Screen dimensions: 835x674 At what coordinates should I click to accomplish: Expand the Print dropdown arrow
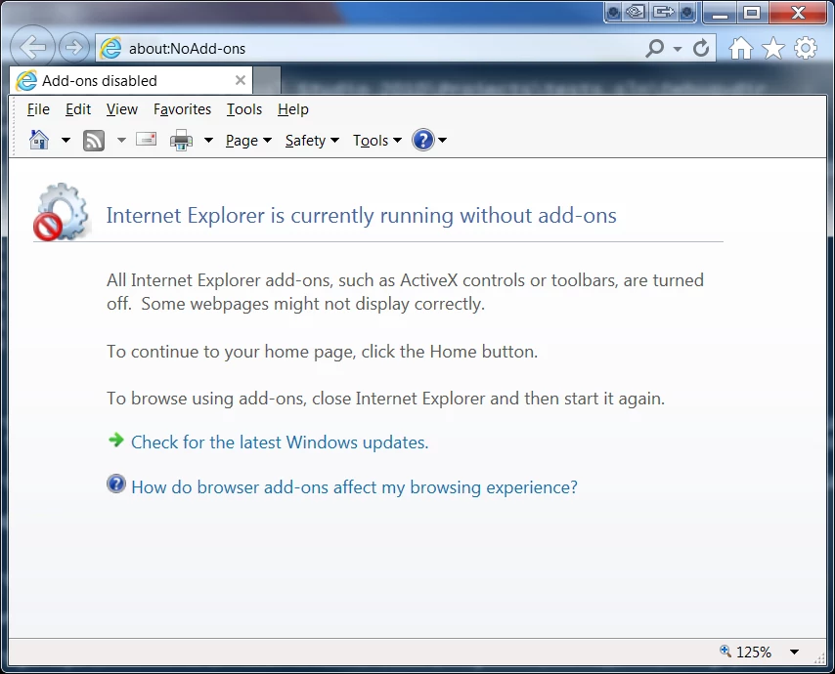209,141
